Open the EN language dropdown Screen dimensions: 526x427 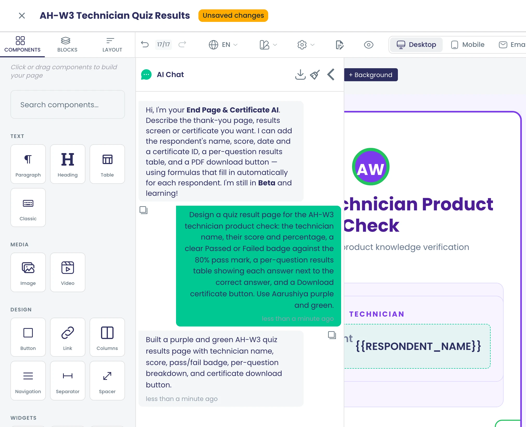pos(223,45)
